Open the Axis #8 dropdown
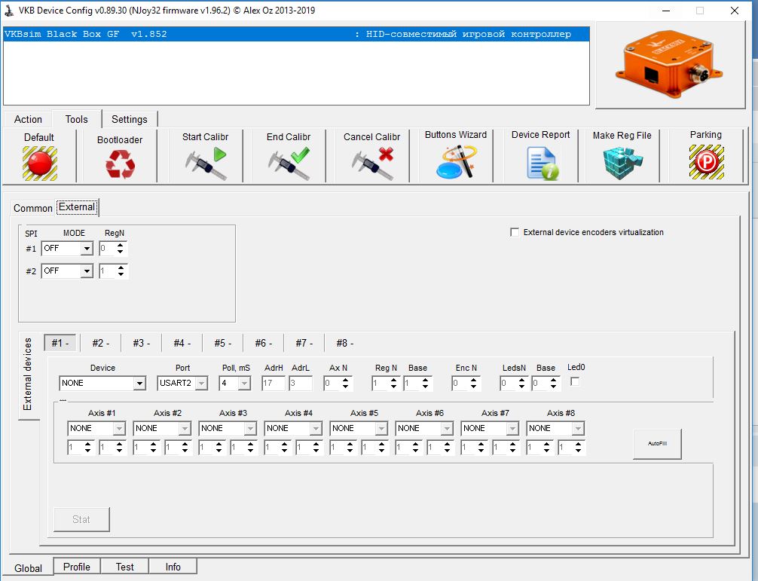The image size is (758, 581). click(x=555, y=428)
